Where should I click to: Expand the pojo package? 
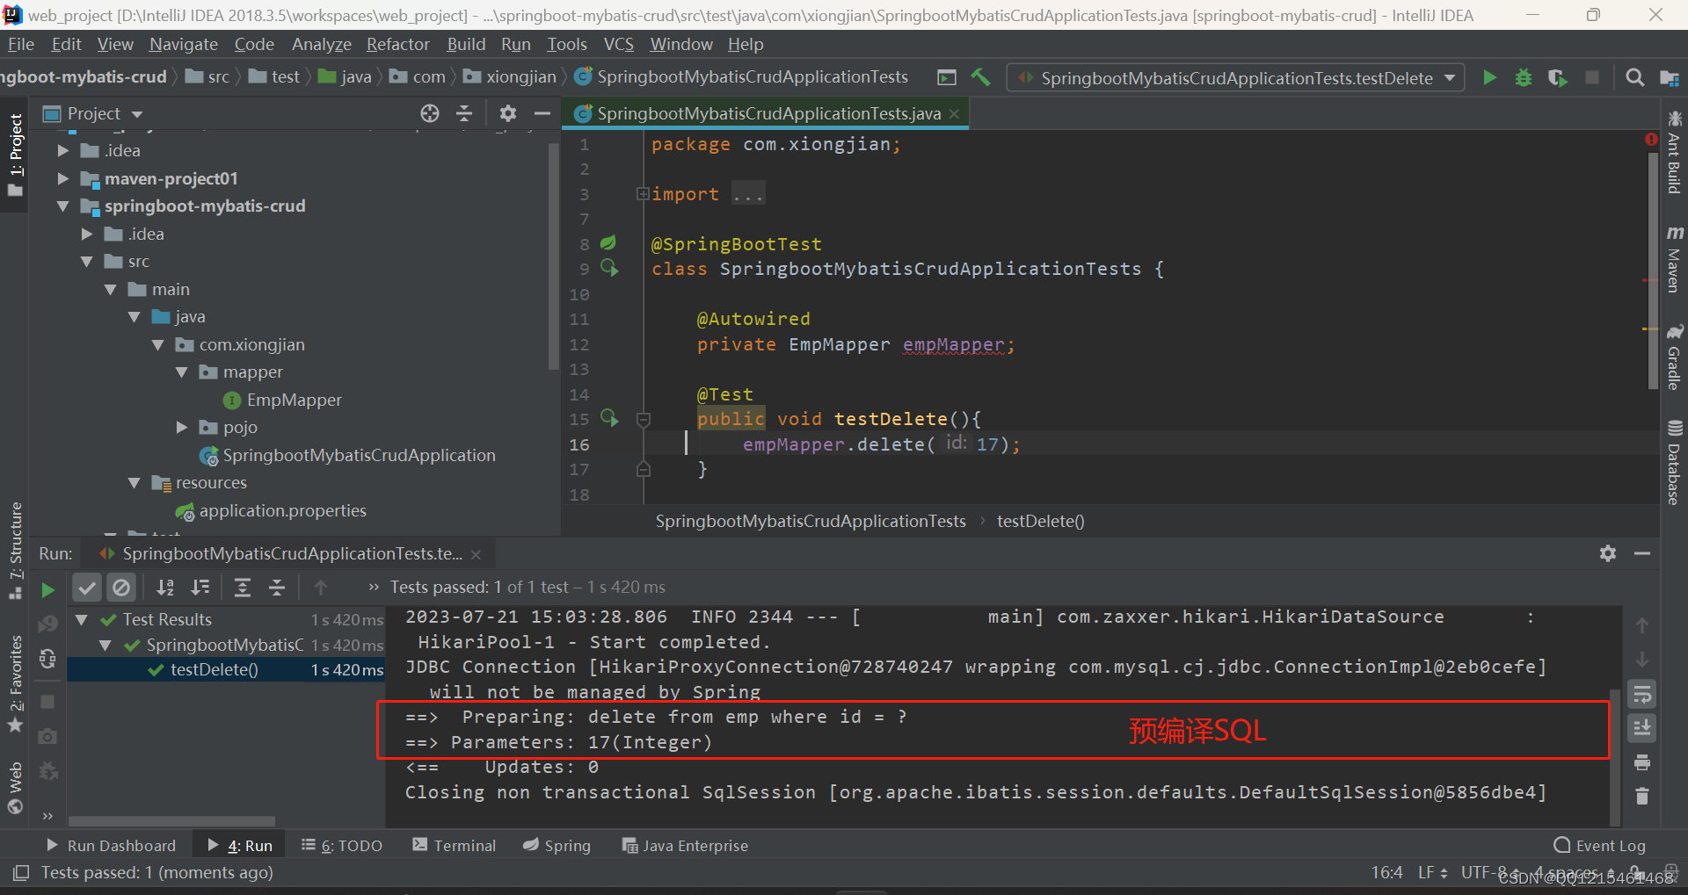tap(182, 427)
